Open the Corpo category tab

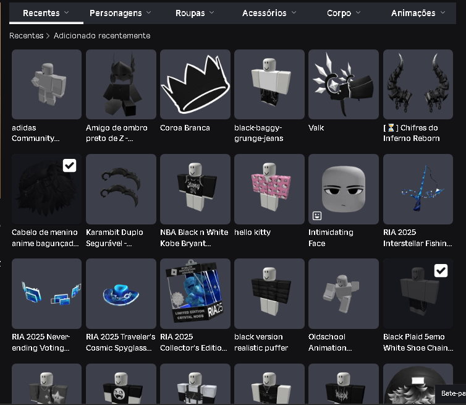[343, 12]
